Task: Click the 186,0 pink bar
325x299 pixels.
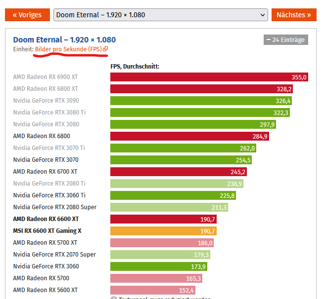Action: 162,243
